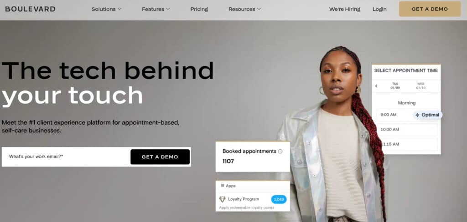467x222 pixels.
Task: Expand the Resources dropdown menu
Action: 244,9
